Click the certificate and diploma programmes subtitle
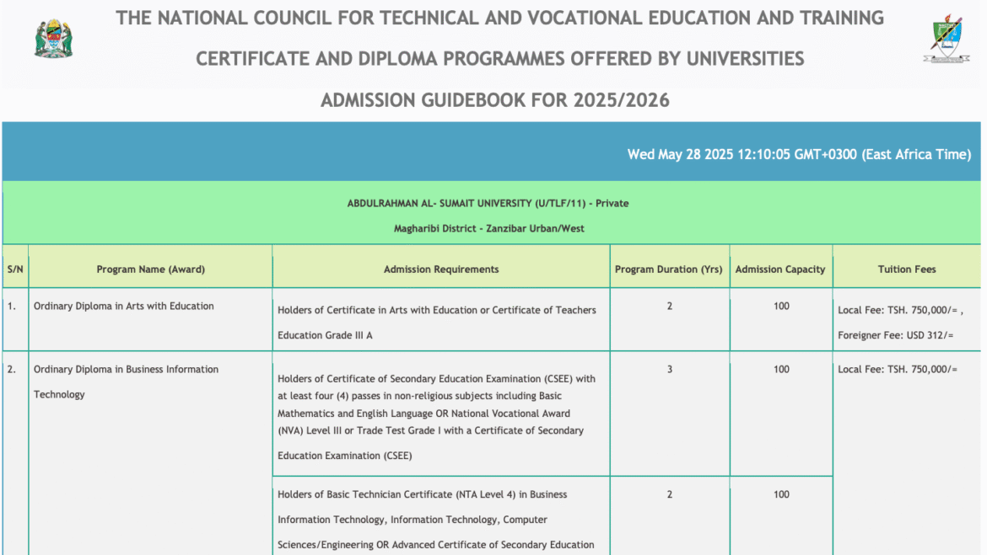The width and height of the screenshot is (987, 555). pos(493,59)
